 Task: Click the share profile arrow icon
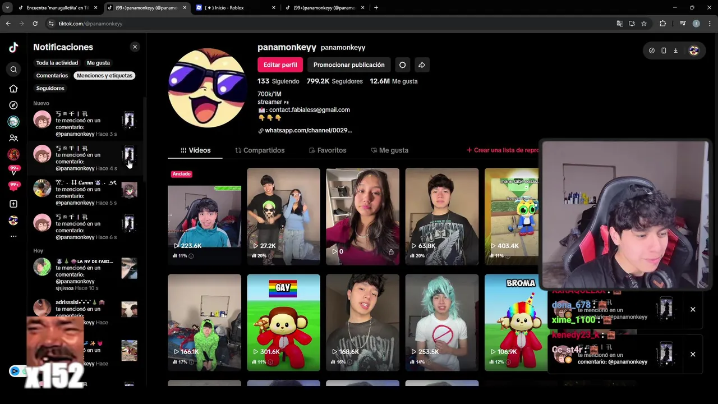pos(422,65)
